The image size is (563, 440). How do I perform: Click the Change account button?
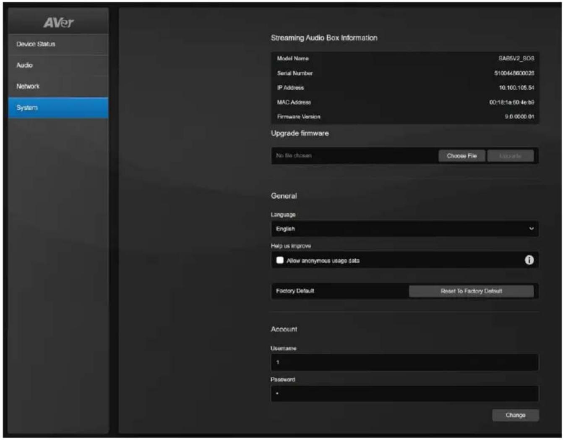click(515, 415)
